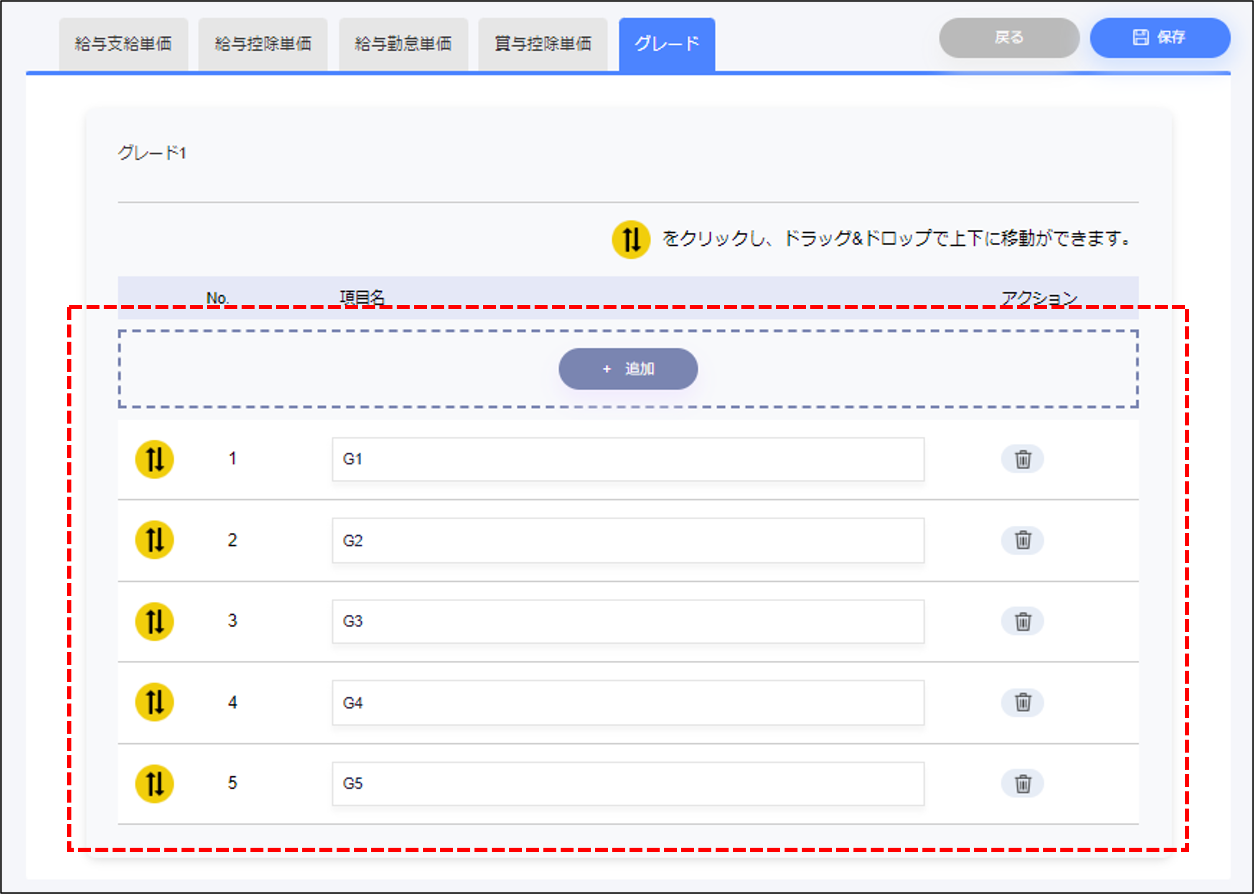The width and height of the screenshot is (1254, 894).
Task: Grab the reorder handle for row G1
Action: pyautogui.click(x=154, y=459)
